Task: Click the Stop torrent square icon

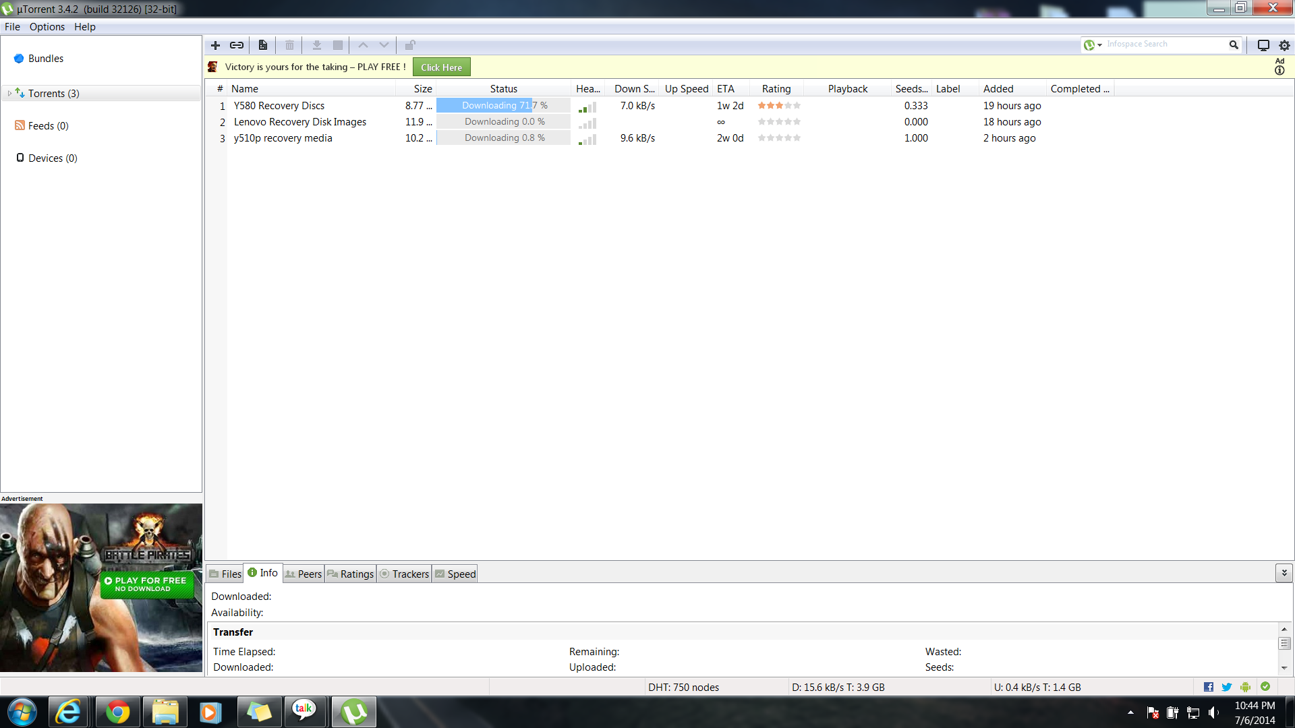Action: pyautogui.click(x=338, y=45)
